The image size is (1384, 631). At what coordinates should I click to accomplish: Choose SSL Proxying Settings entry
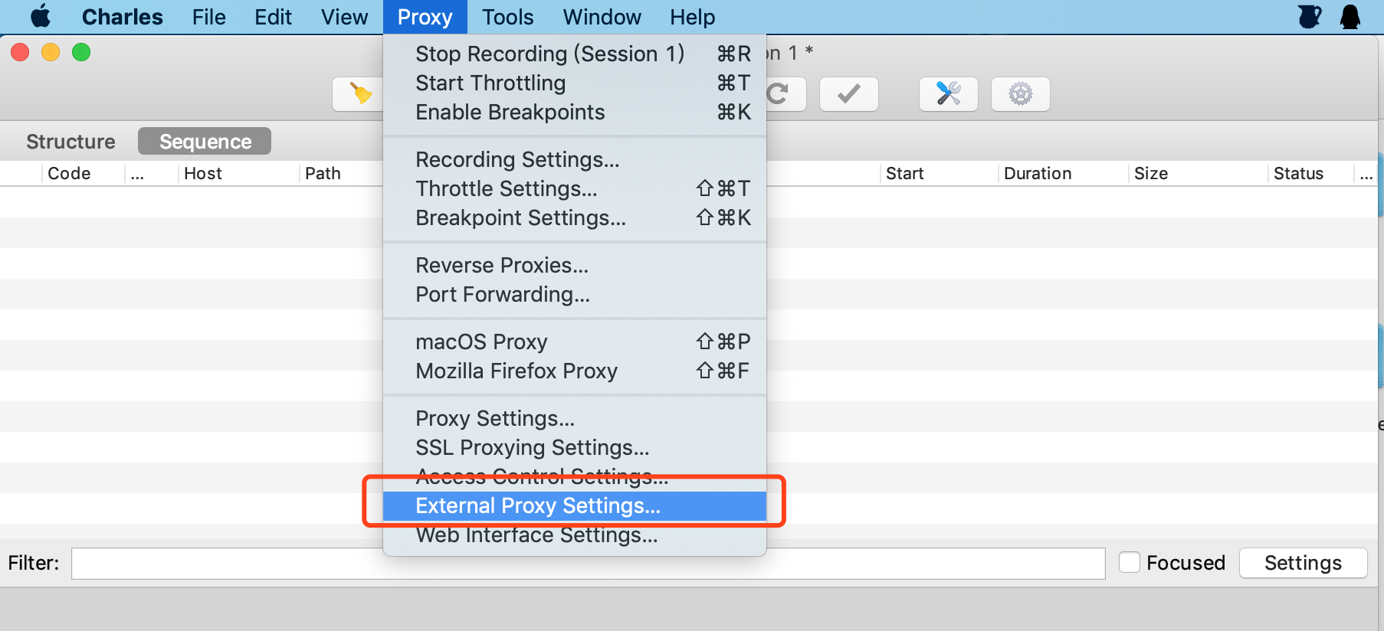pyautogui.click(x=532, y=447)
